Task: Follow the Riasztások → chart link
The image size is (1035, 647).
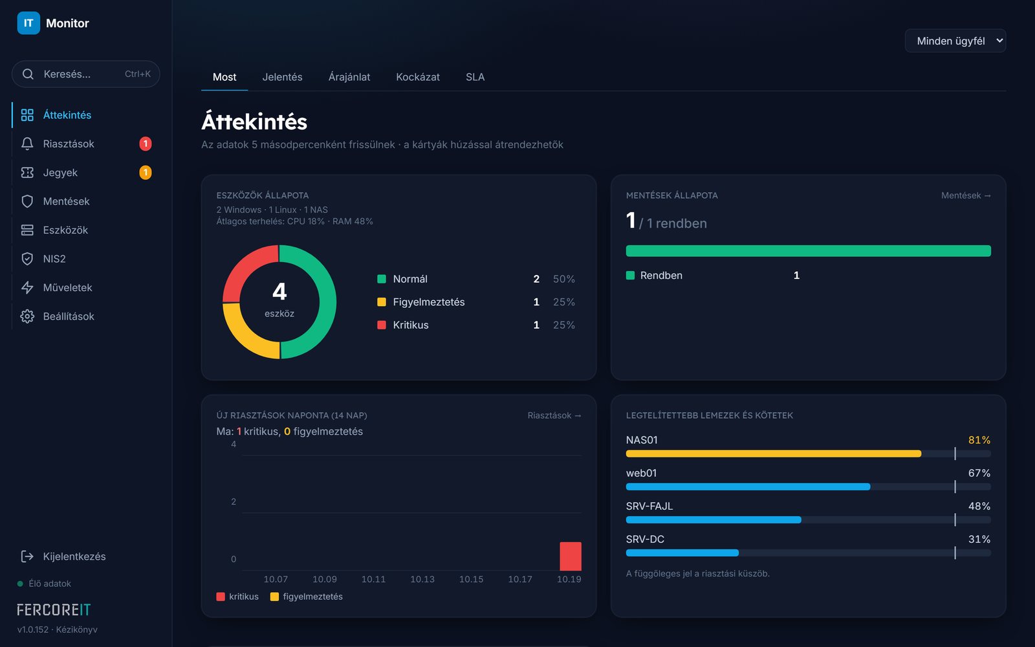Action: [x=554, y=415]
